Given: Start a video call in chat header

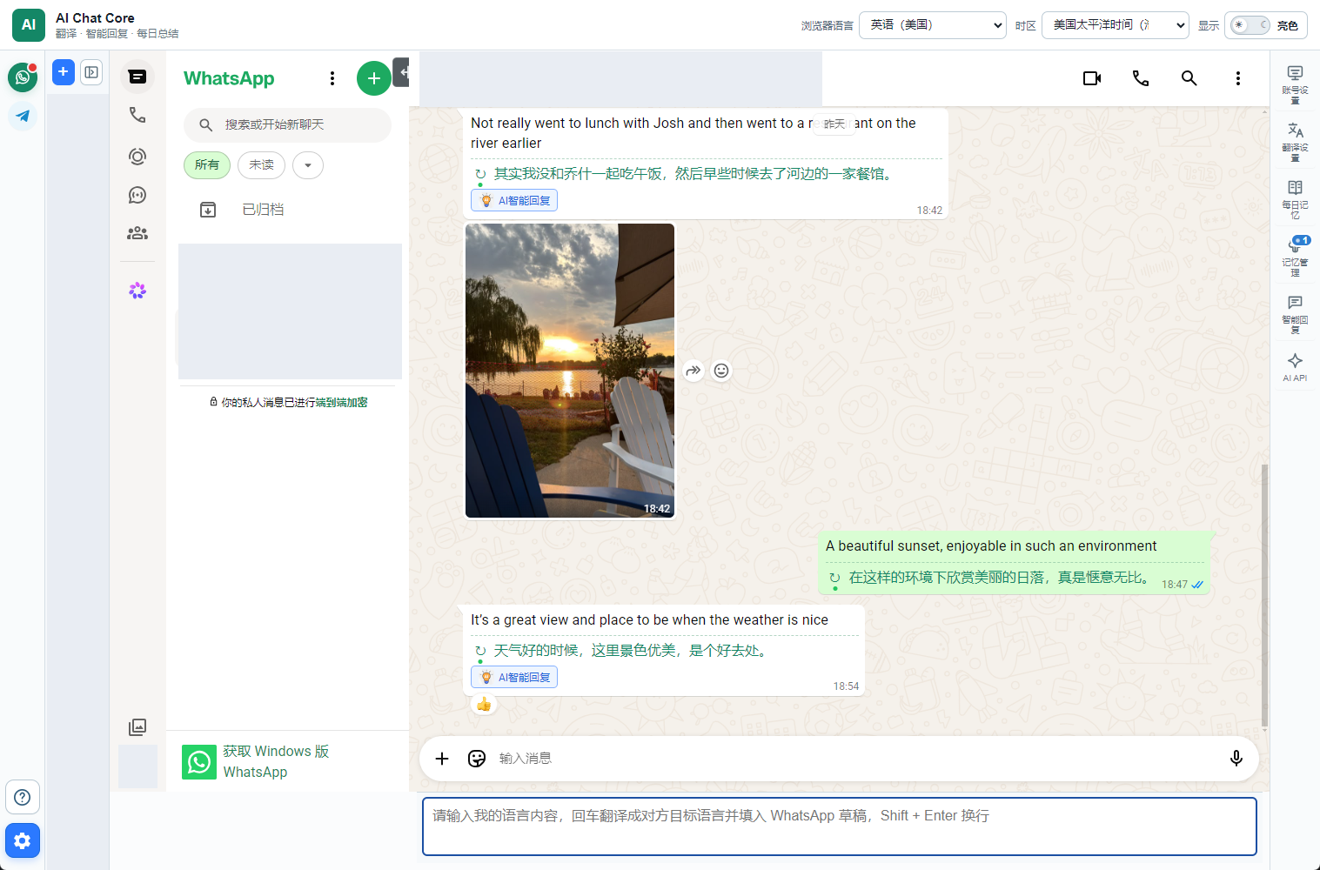Looking at the screenshot, I should point(1092,78).
